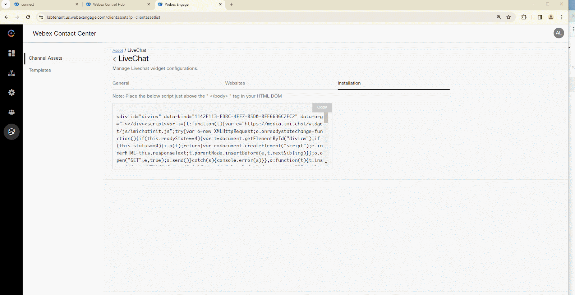Open the dashboard grid icon in sidebar
This screenshot has width=575, height=295.
[11, 53]
